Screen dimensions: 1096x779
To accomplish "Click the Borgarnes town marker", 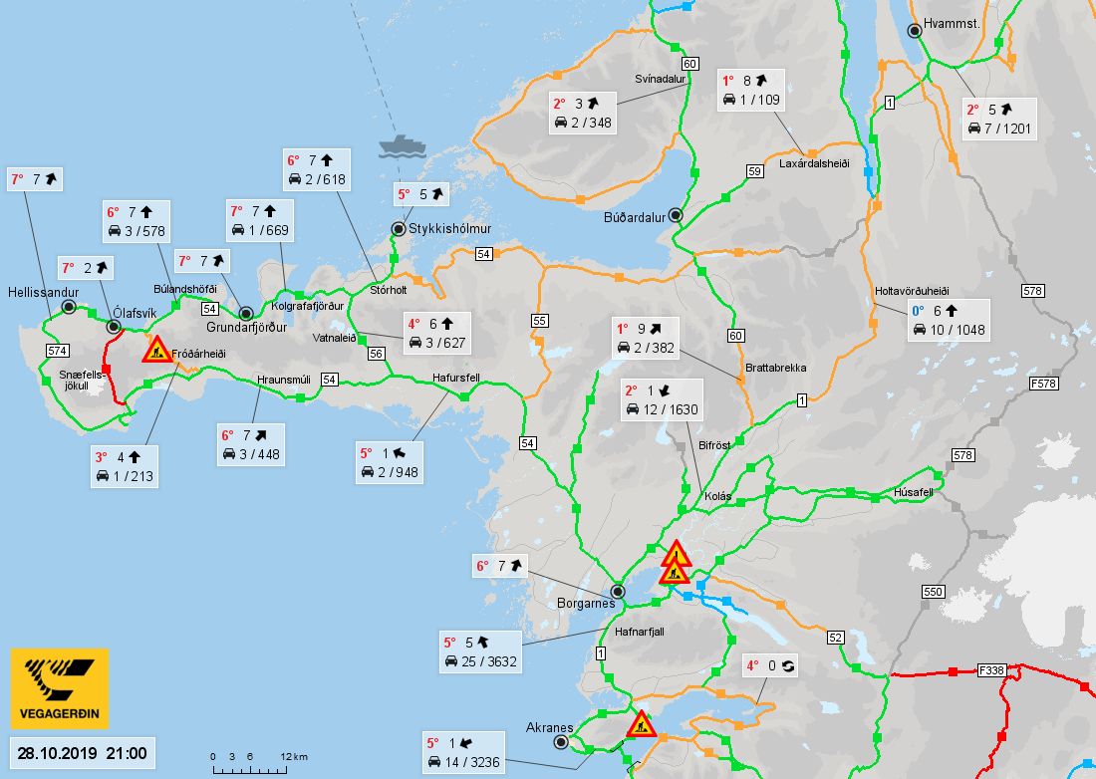I will click(617, 591).
